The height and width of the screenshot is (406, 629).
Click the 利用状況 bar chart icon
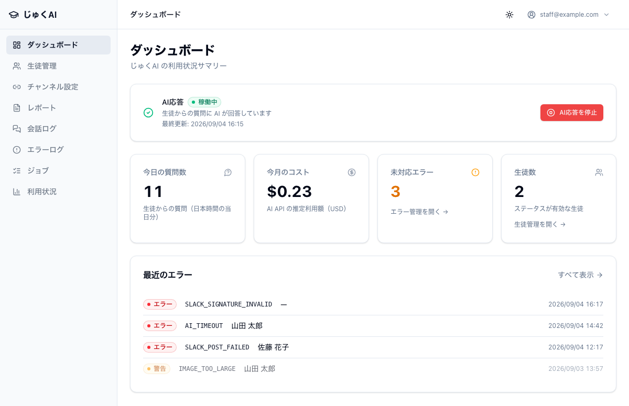coord(17,192)
